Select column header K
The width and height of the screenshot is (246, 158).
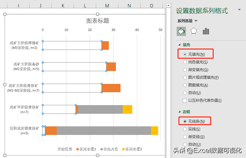click(63, 6)
